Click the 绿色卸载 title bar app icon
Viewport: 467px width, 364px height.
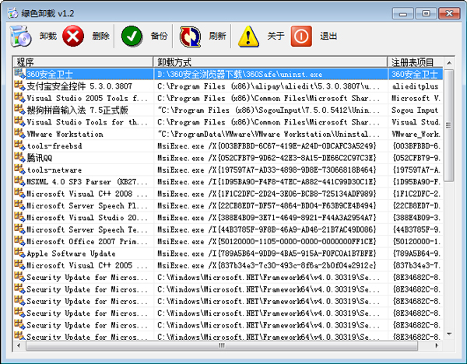12,13
